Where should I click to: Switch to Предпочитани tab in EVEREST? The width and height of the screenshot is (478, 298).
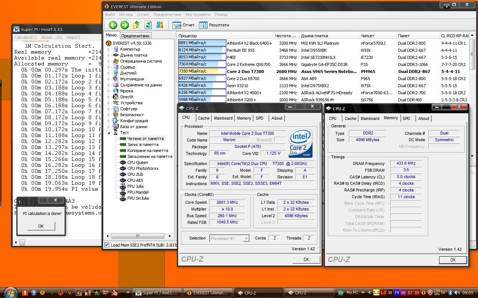(135, 36)
